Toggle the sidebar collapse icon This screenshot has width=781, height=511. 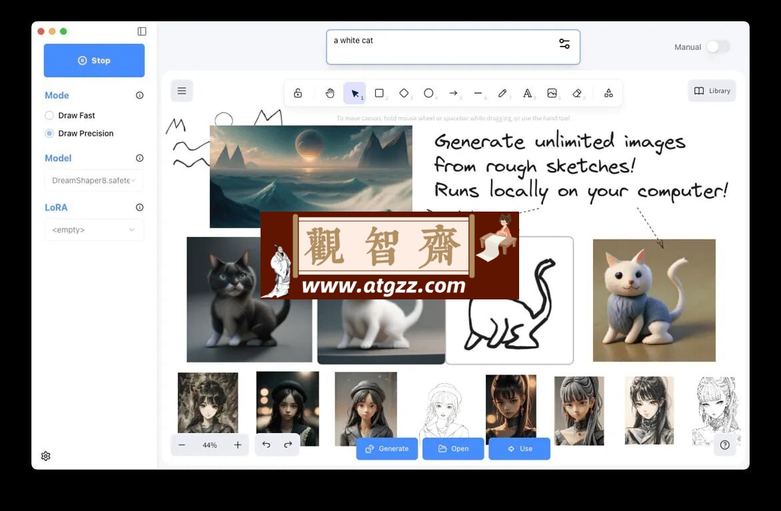(x=142, y=31)
